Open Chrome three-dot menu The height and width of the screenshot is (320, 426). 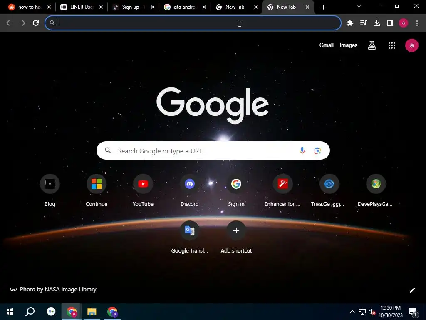[417, 23]
